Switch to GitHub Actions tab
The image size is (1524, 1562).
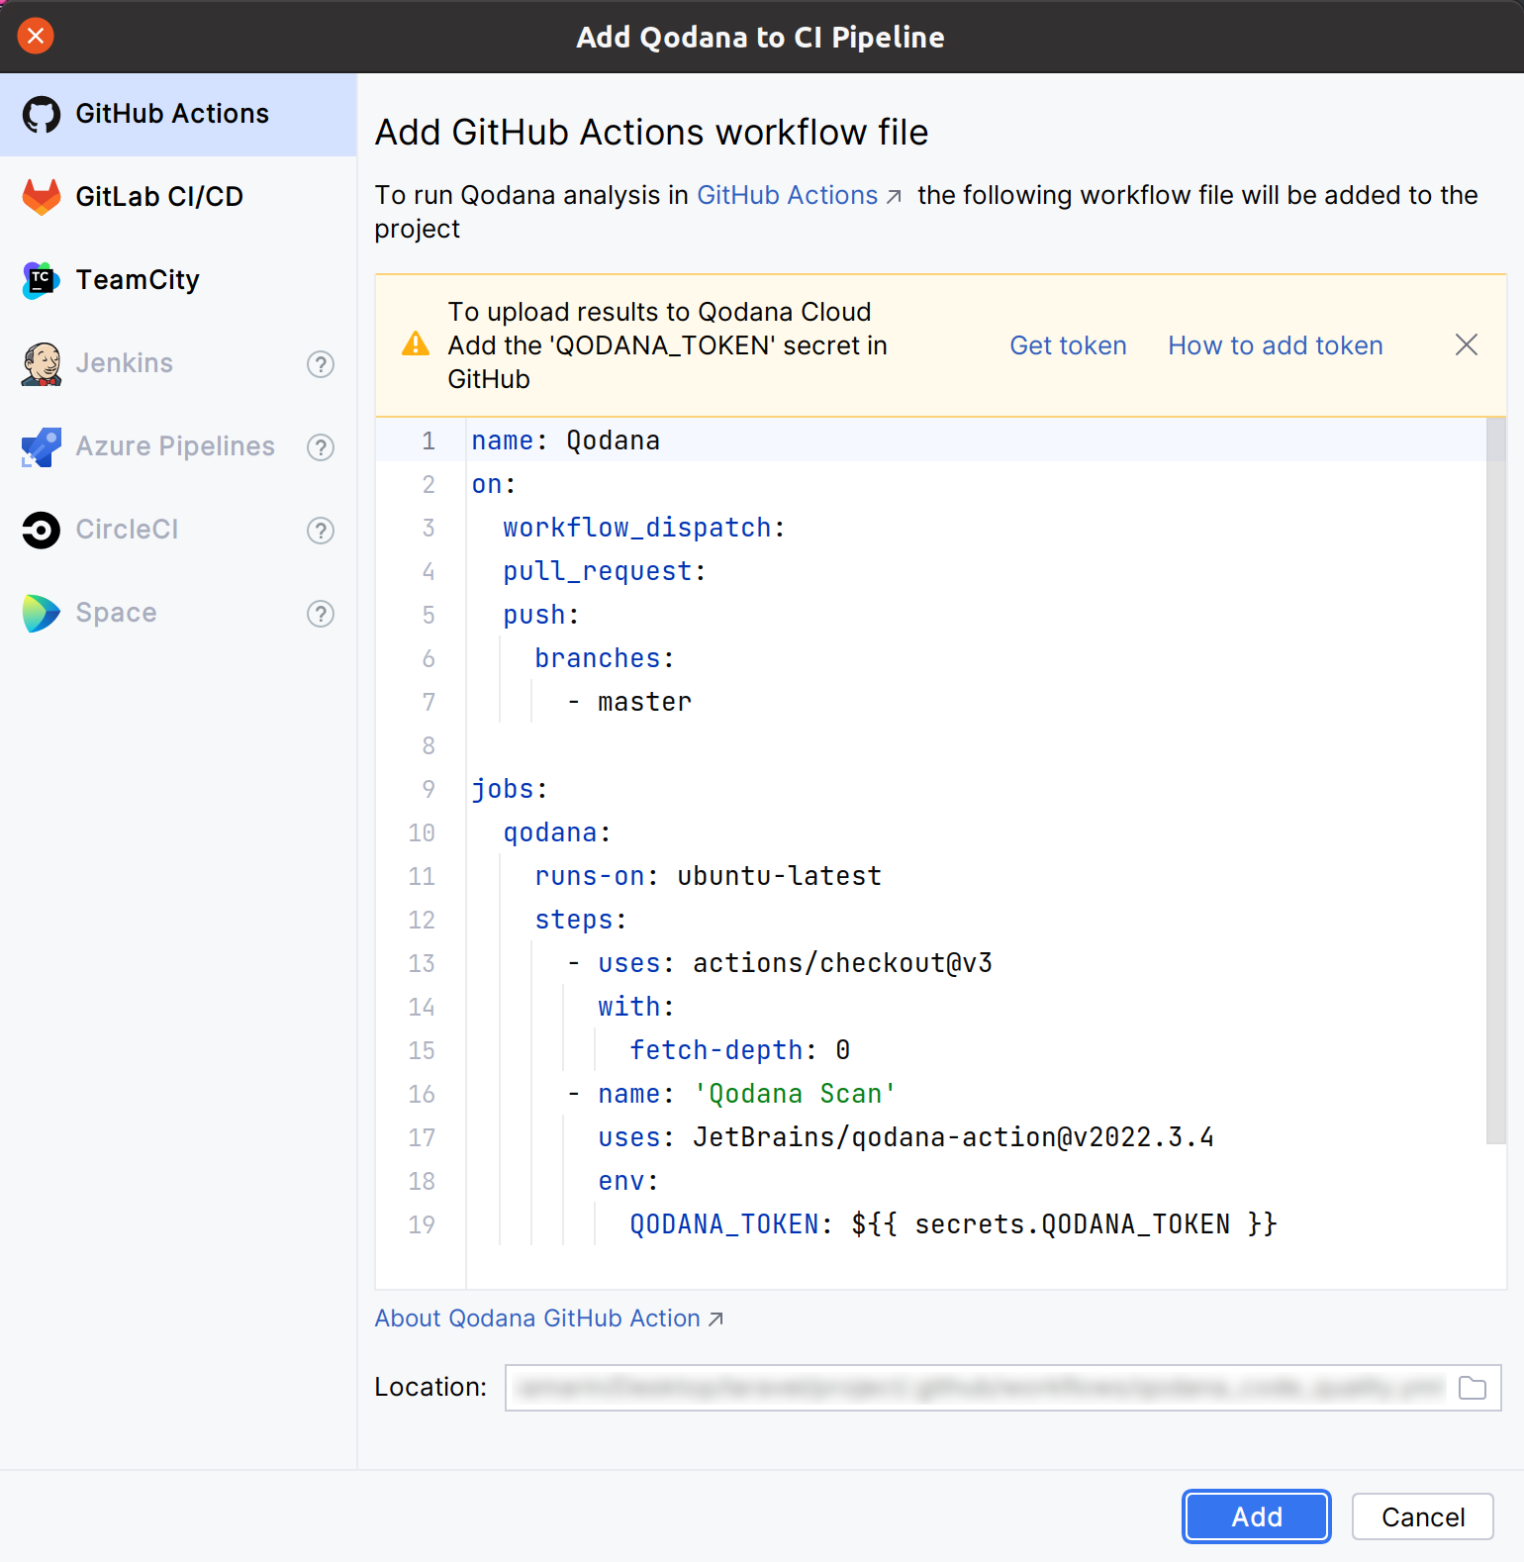tap(178, 115)
